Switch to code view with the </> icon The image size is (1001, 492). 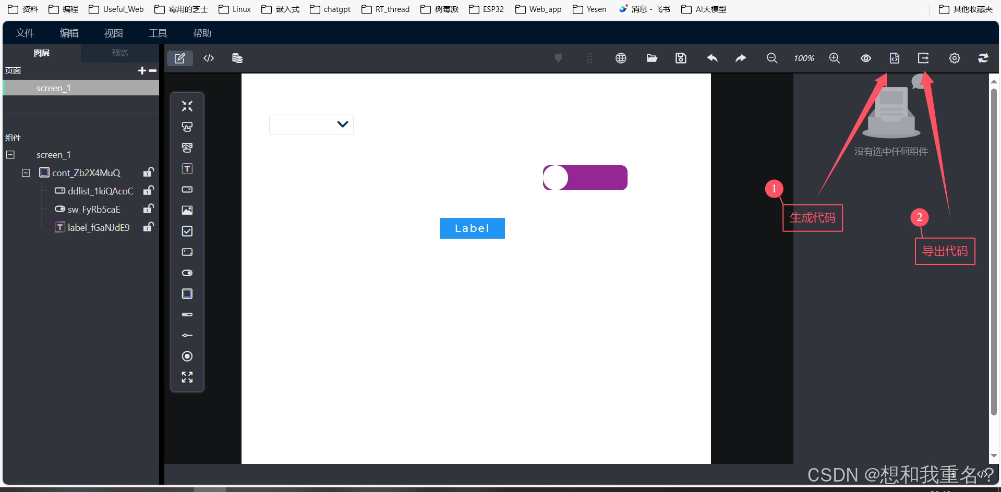pos(208,58)
